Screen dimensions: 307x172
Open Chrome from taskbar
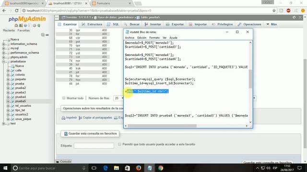click(161, 168)
